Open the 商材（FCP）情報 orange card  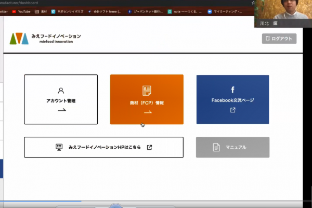coord(147,99)
